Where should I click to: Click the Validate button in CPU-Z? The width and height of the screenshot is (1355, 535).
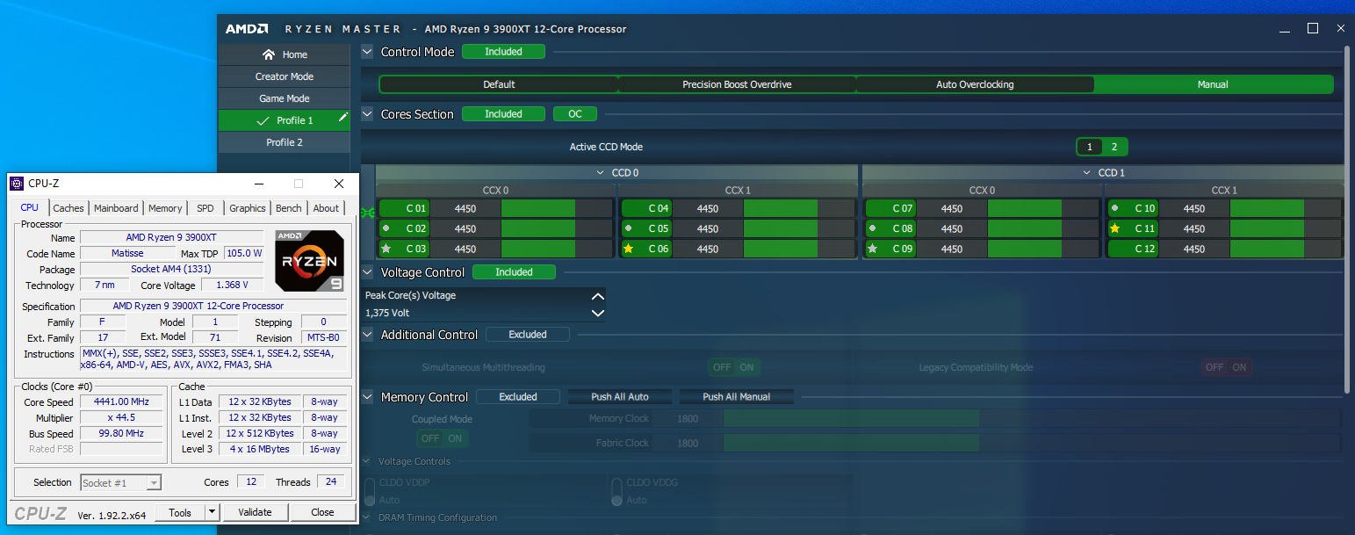pos(255,512)
